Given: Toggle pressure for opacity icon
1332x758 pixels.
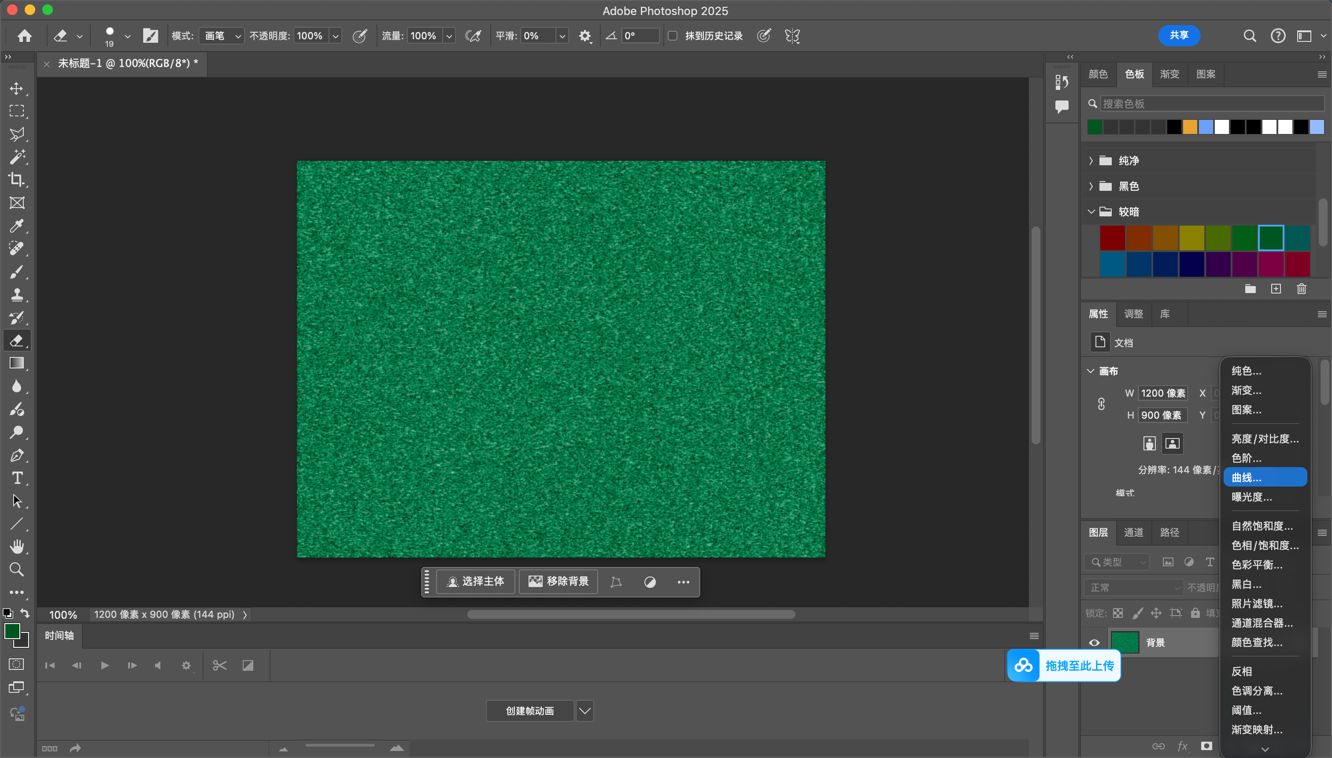Looking at the screenshot, I should pyautogui.click(x=359, y=36).
